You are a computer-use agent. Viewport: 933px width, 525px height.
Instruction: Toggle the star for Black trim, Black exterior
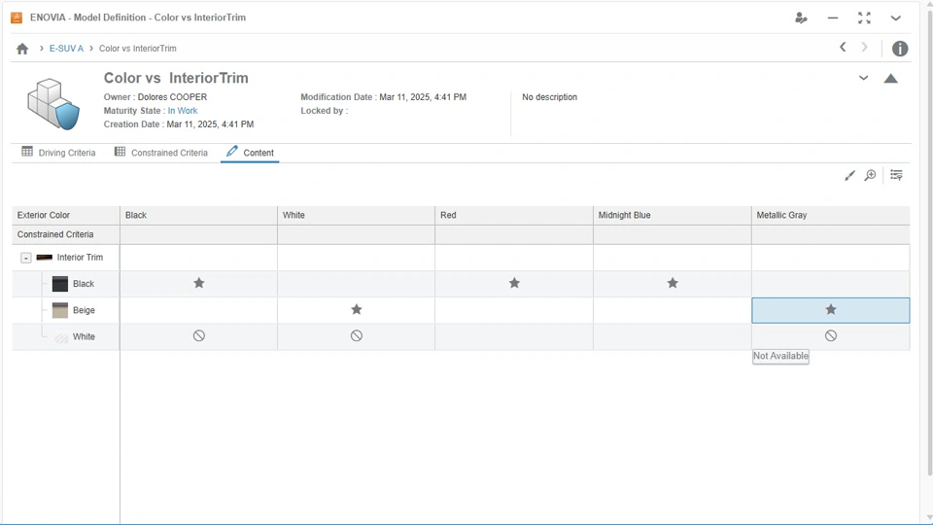click(x=199, y=283)
